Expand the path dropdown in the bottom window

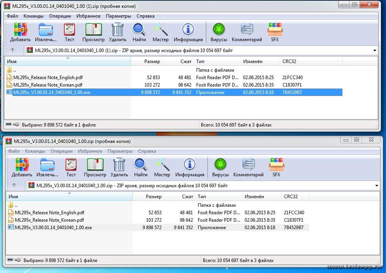click(x=376, y=186)
